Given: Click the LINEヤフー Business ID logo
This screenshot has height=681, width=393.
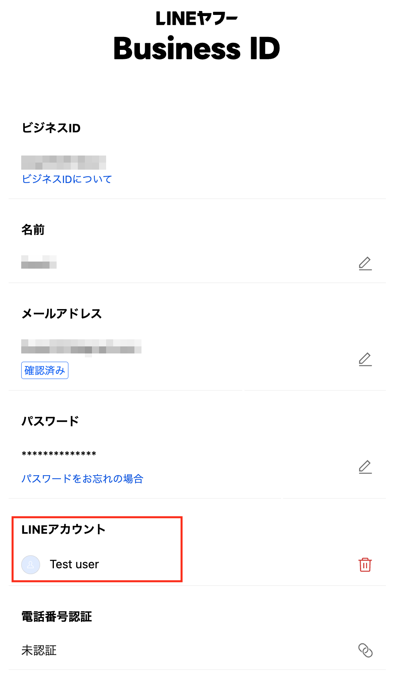Looking at the screenshot, I should point(196,36).
